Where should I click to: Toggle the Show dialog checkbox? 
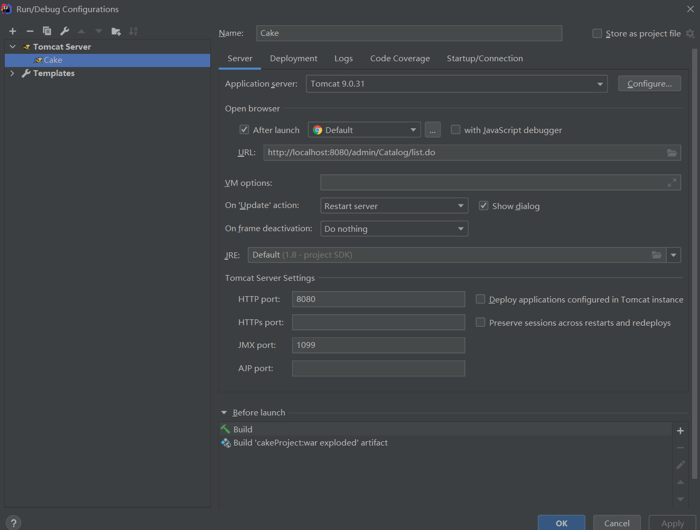(x=483, y=205)
